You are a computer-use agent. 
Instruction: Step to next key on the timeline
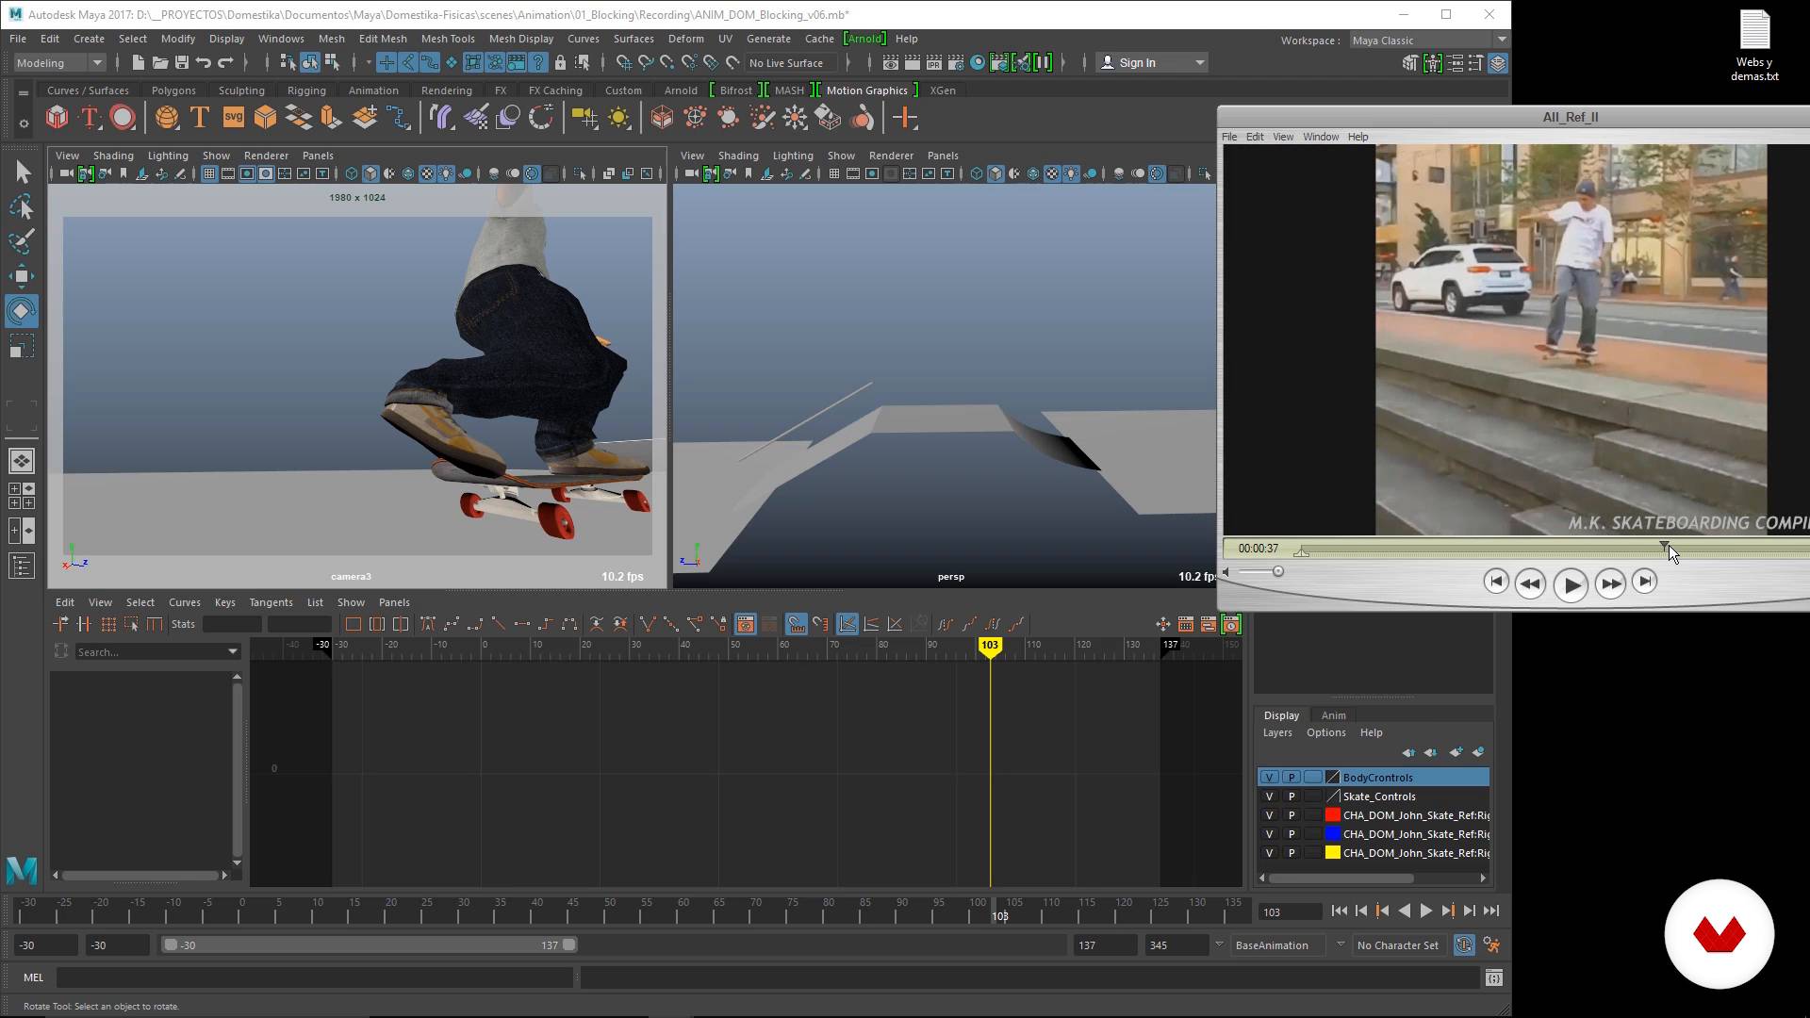(x=1448, y=911)
